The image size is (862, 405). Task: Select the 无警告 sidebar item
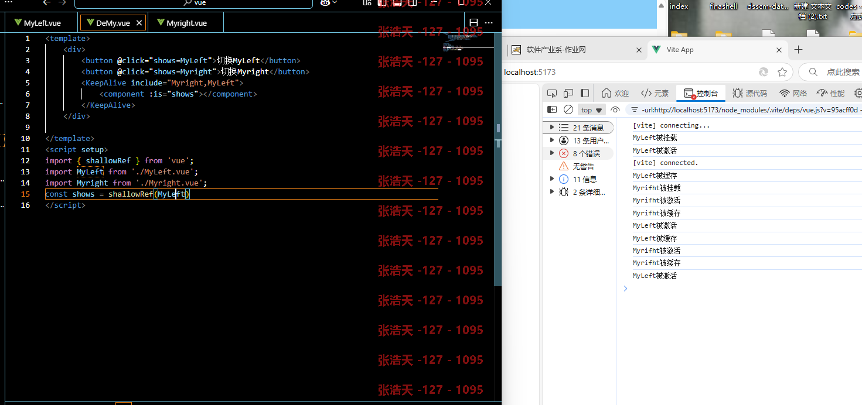tap(579, 166)
